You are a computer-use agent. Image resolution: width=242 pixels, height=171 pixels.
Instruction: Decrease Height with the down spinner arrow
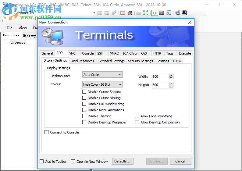171,86
